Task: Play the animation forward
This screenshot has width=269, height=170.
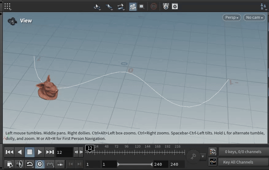Action: point(40,152)
